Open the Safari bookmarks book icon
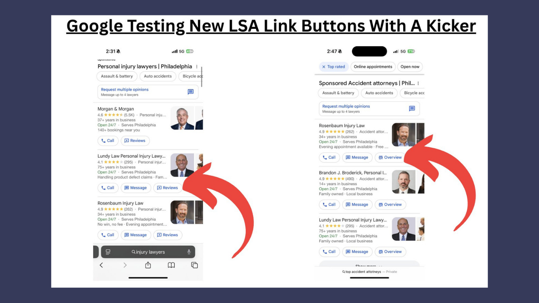Viewport: 539px width, 303px height. coord(171,265)
